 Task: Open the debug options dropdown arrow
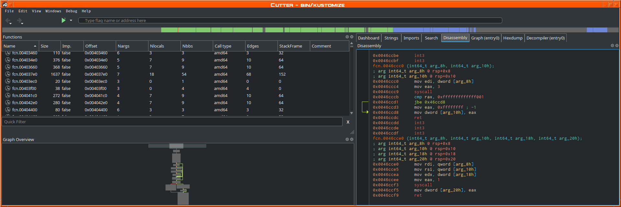click(x=71, y=20)
